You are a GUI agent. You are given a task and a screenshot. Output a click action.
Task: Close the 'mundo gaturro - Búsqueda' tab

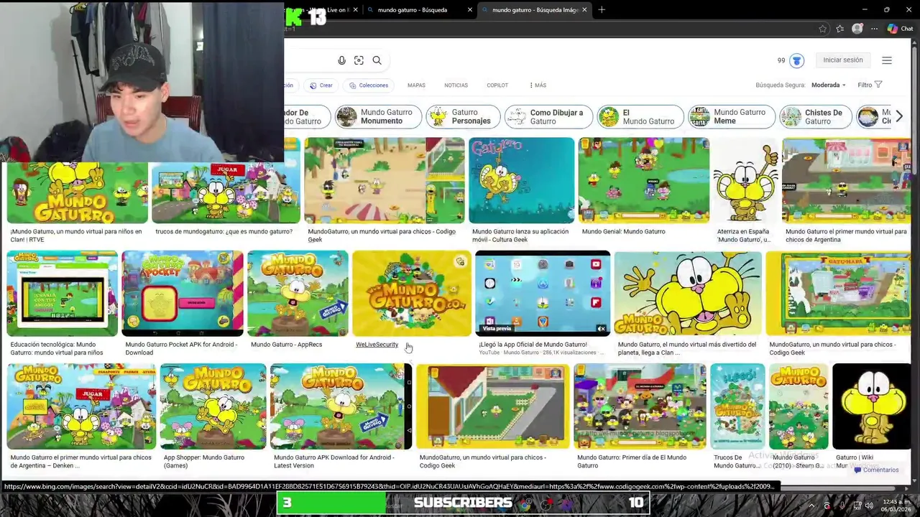[470, 10]
